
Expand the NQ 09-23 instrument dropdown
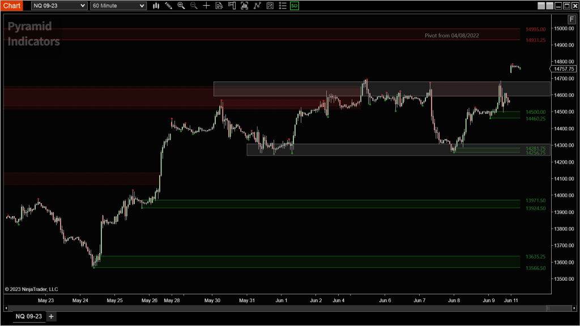59,6
